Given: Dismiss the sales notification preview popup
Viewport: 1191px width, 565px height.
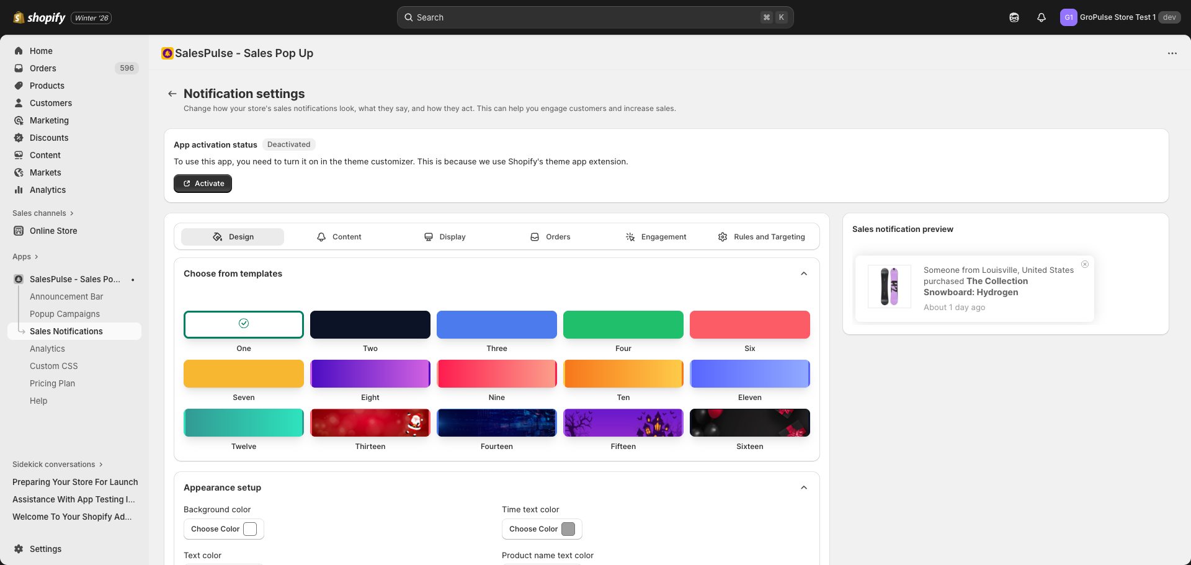Looking at the screenshot, I should click(x=1085, y=264).
